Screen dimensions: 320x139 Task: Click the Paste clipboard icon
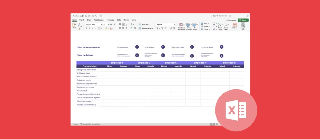click(75, 25)
